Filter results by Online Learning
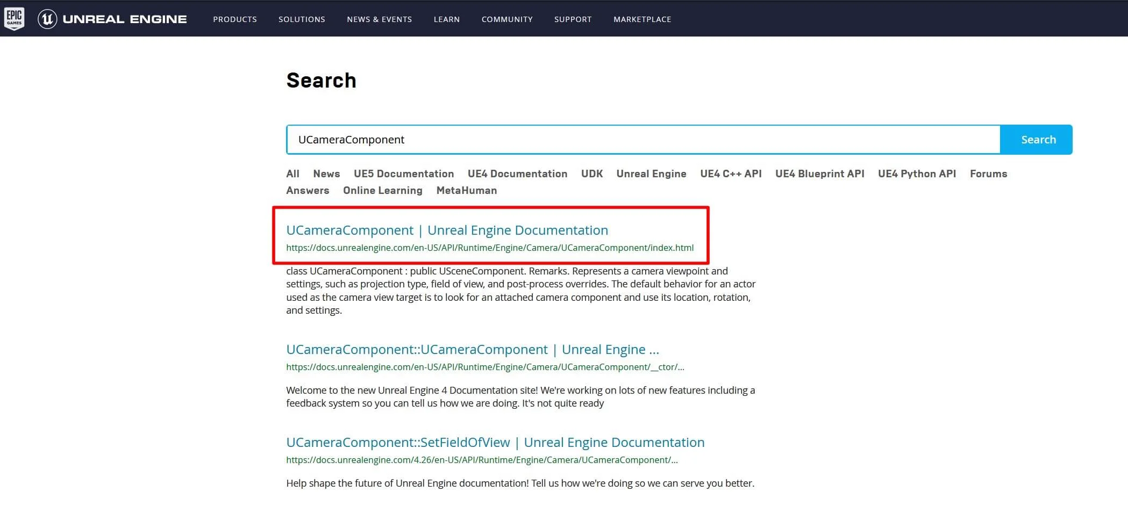 coord(383,190)
